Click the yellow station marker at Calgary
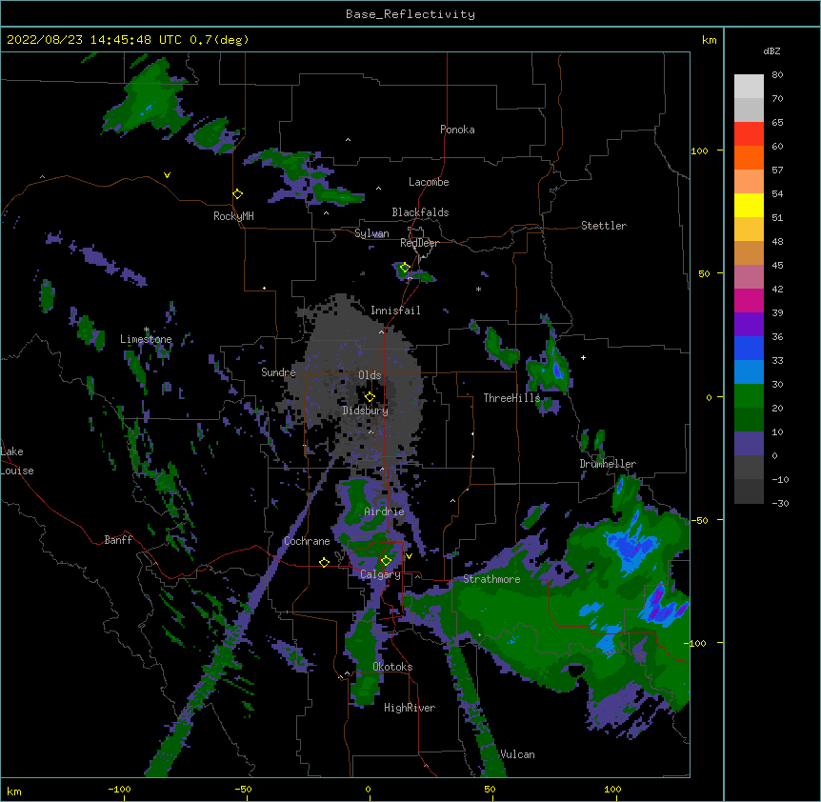This screenshot has height=802, width=821. click(x=386, y=561)
